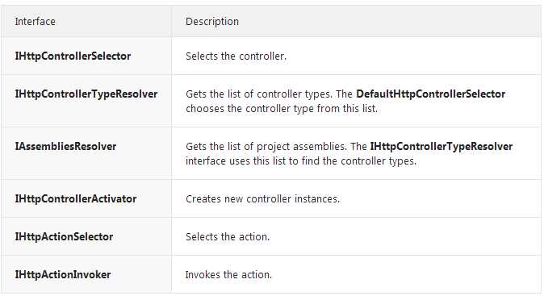Screen dimensions: 544x296
Task: Click the 'Selects the controller.' description
Action: 236,56
